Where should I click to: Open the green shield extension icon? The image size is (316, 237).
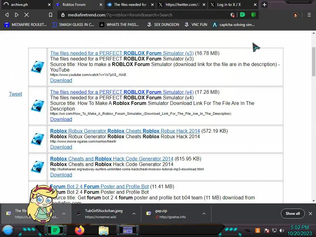point(253,15)
